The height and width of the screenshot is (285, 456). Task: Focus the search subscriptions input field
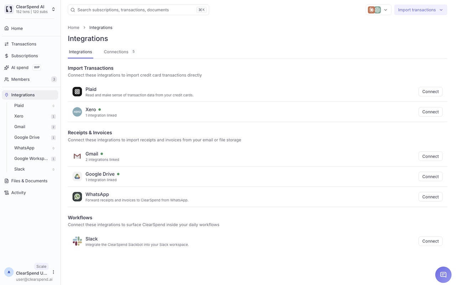(138, 10)
